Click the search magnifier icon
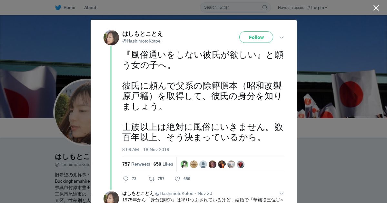The height and width of the screenshot is (203, 387). 264,7
